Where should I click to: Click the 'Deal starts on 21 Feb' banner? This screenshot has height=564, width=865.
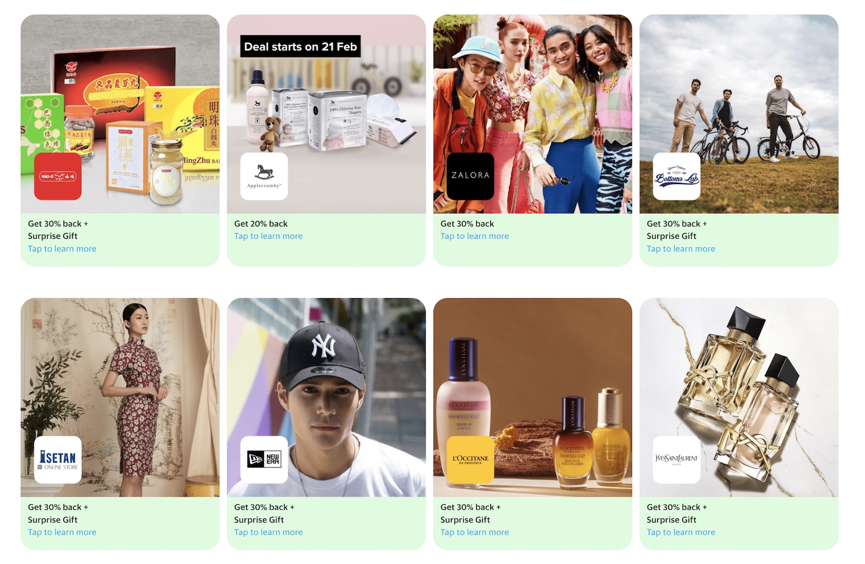(300, 46)
